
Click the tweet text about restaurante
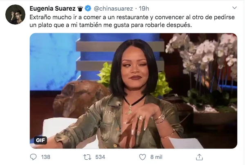(132, 21)
